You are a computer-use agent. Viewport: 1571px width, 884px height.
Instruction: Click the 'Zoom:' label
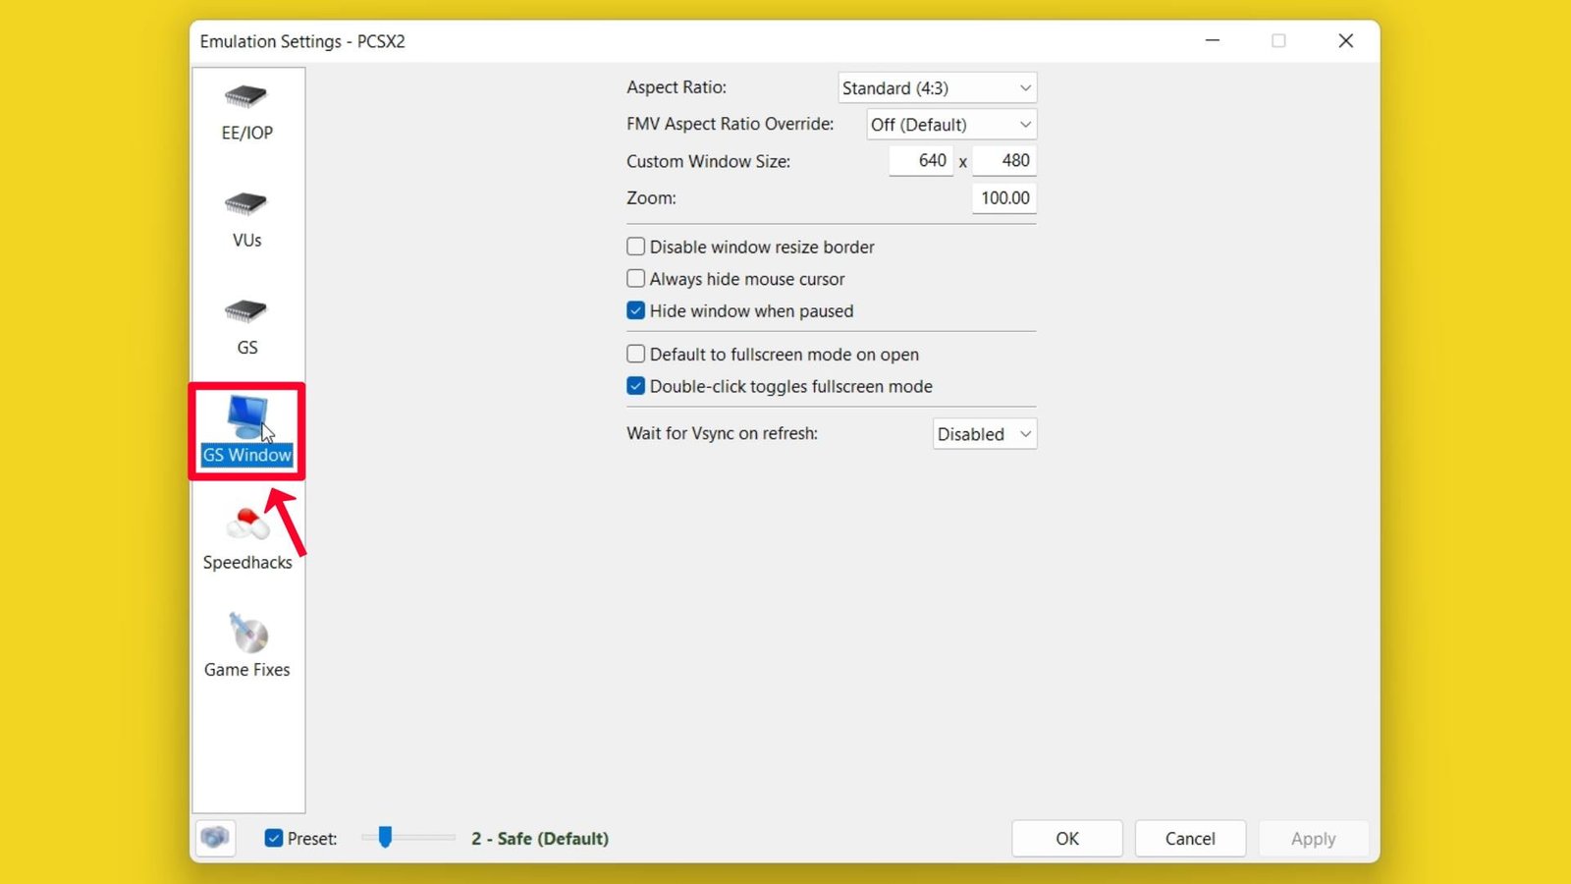(x=652, y=197)
